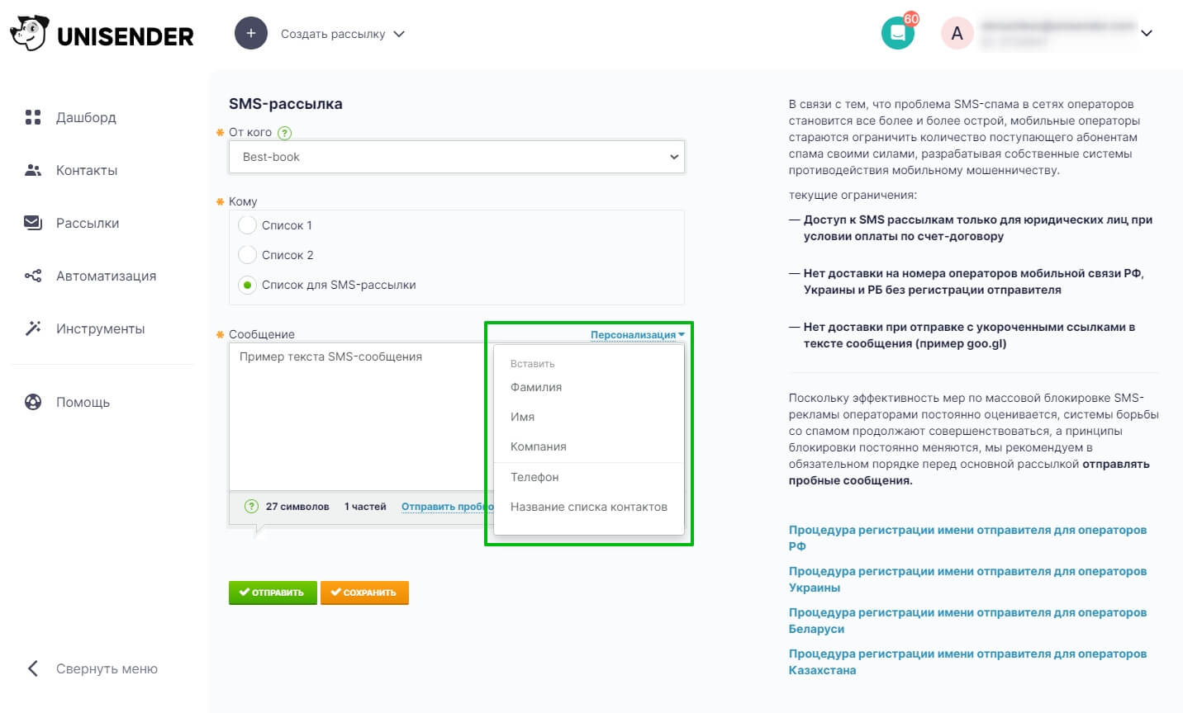
Task: Expand the Создать рассылку dropdown
Action: click(x=343, y=34)
